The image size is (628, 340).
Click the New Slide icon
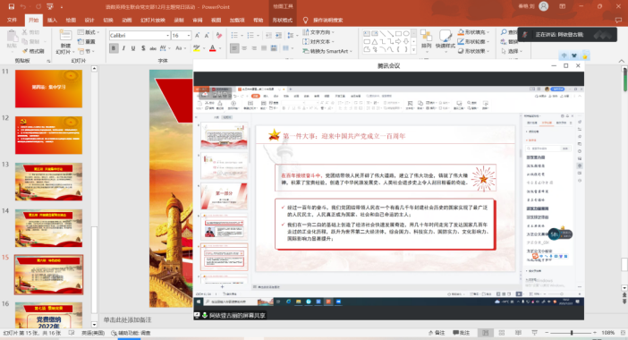click(x=65, y=42)
